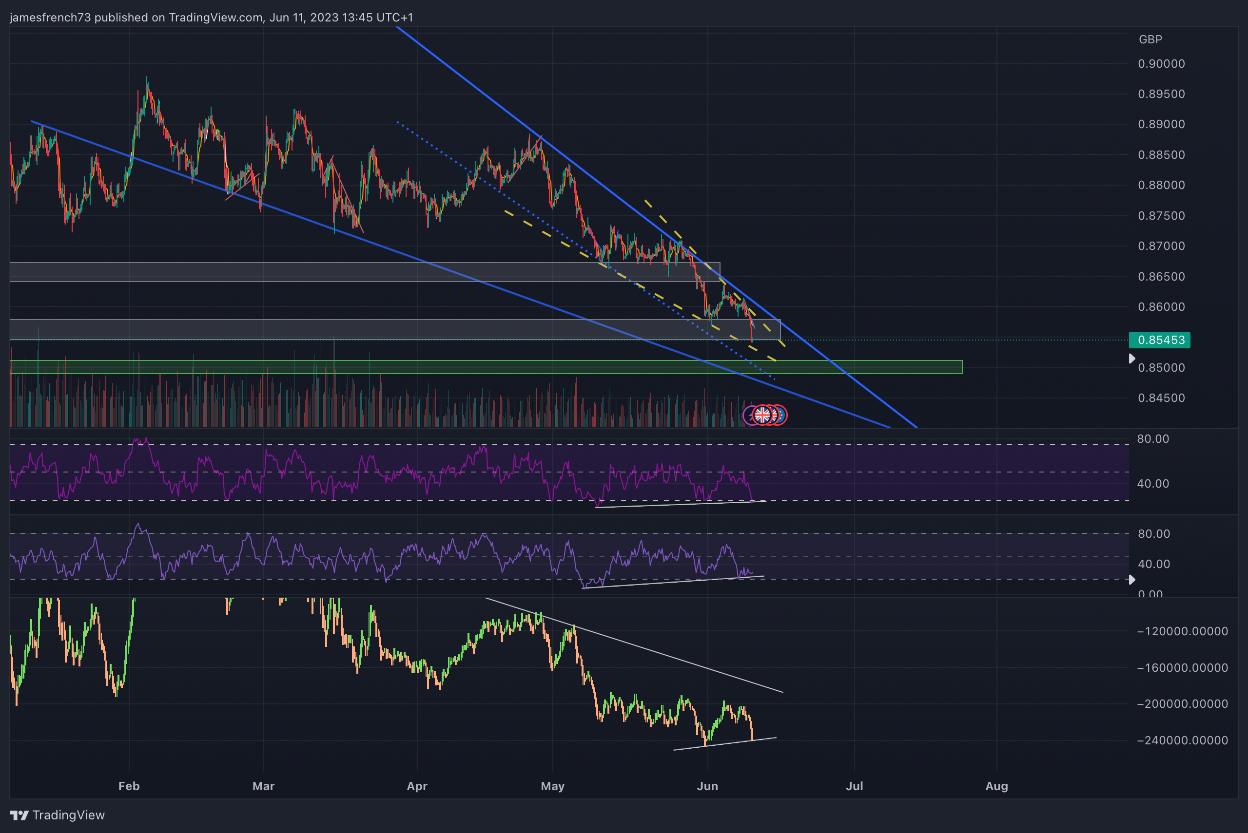Click the TradingView logo at bottom left
This screenshot has height=833, width=1248.
[19, 815]
